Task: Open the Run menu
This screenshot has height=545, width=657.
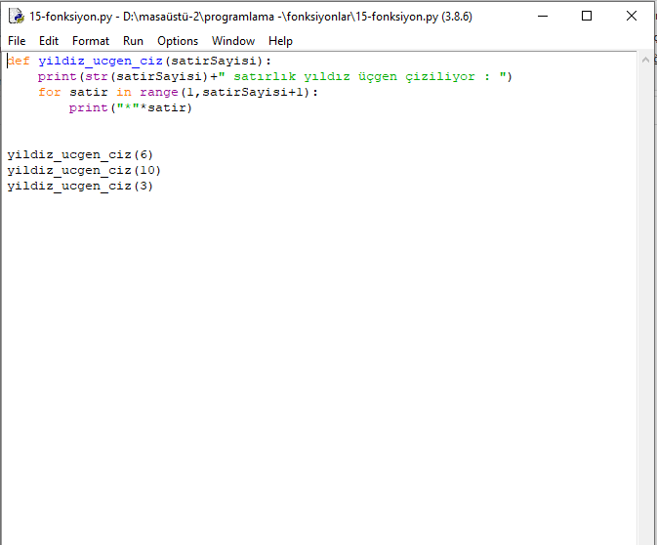Action: [133, 41]
